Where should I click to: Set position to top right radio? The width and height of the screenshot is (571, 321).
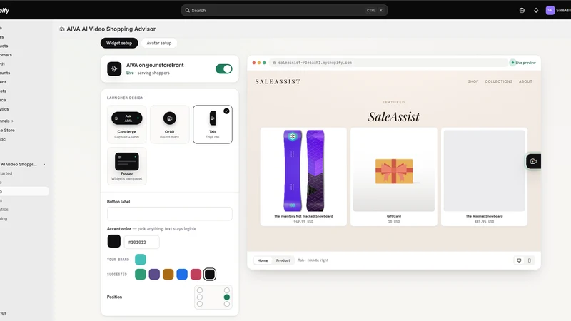pos(227,290)
